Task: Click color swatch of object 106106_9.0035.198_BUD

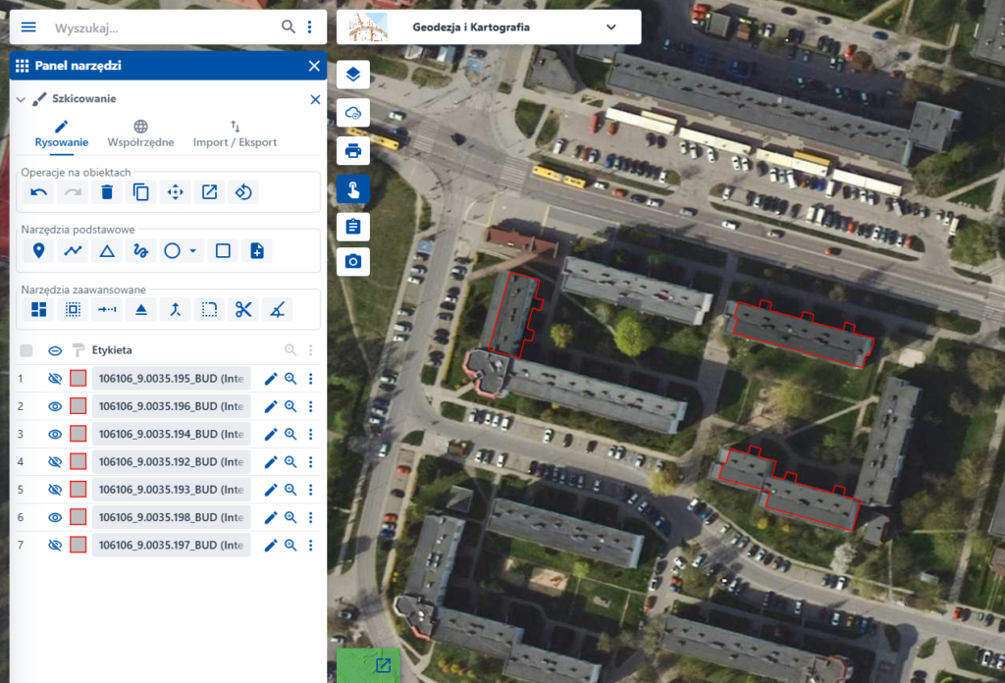Action: coord(78,517)
